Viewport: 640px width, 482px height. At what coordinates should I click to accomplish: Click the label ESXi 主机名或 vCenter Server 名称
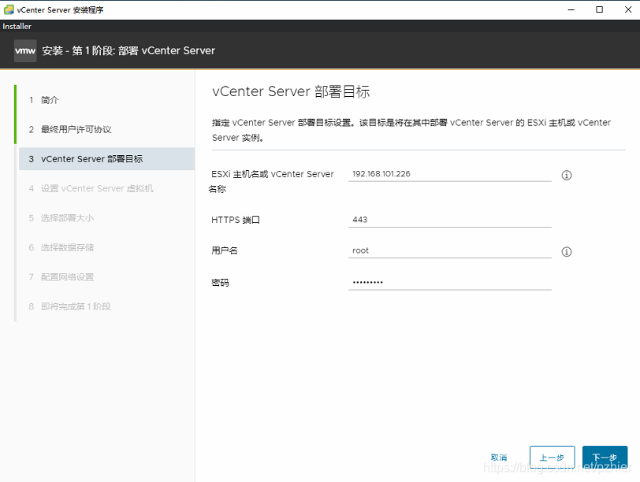272,181
